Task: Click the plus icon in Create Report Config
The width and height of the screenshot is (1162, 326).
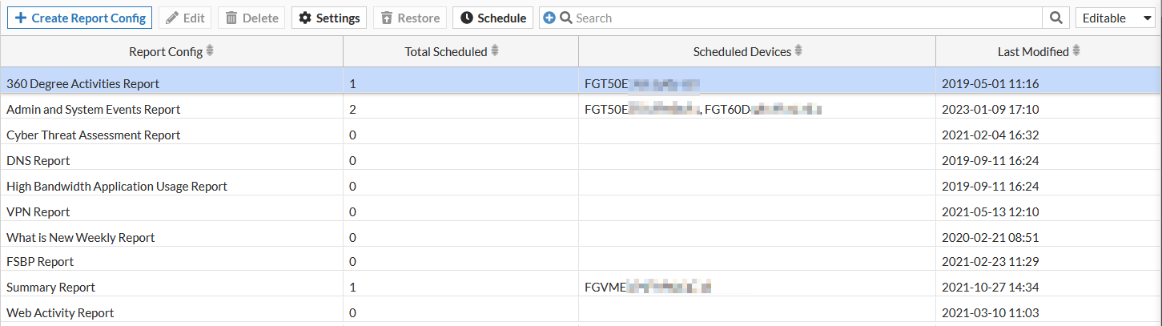Action: pyautogui.click(x=21, y=18)
